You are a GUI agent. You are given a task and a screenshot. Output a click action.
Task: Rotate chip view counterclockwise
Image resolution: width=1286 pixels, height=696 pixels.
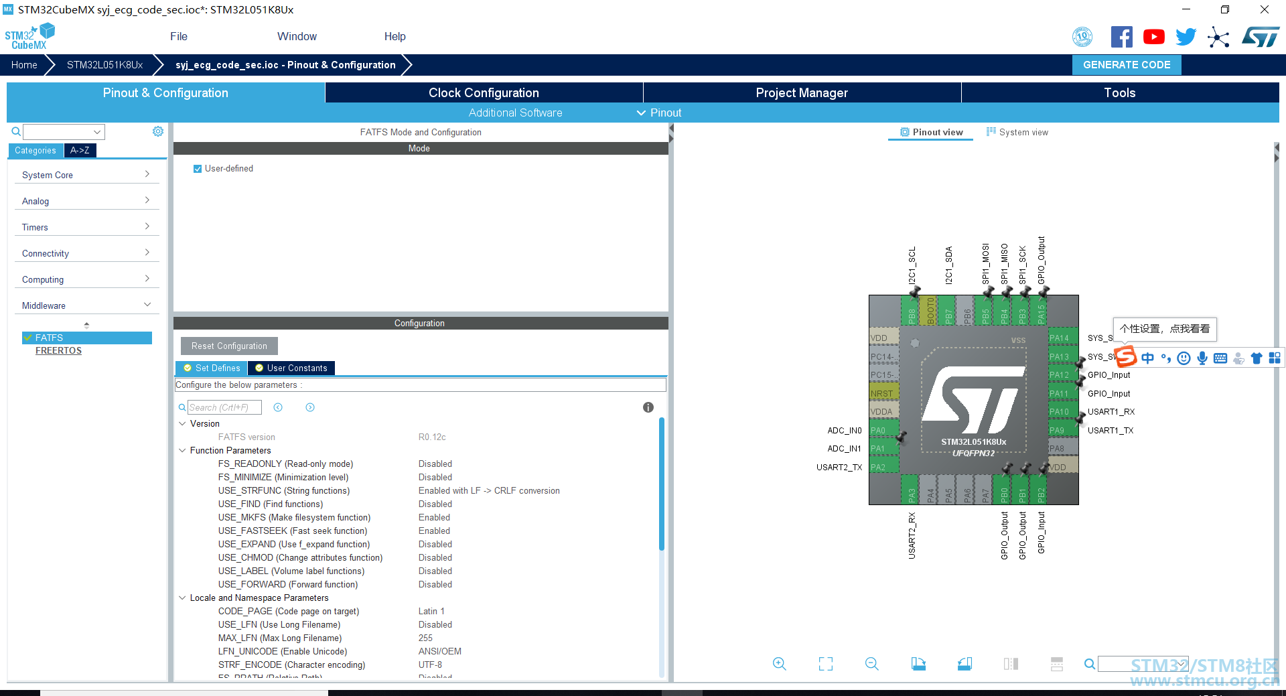964,664
